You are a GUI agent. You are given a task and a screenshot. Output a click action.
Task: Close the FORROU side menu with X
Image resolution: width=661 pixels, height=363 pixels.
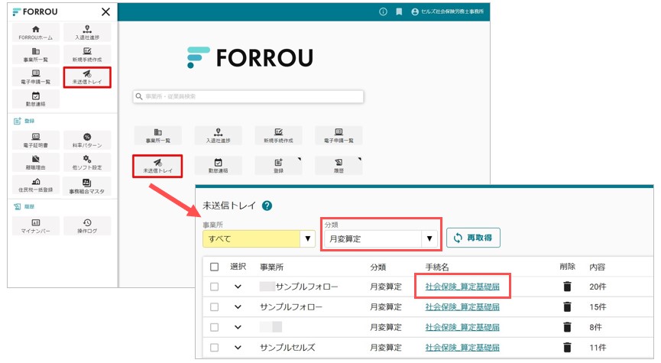click(105, 11)
